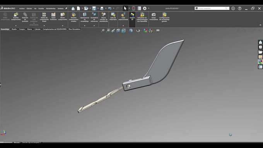Click the Buscar comandos search field
Screen dimensions: 263x148
pyautogui.click(x=212, y=8)
